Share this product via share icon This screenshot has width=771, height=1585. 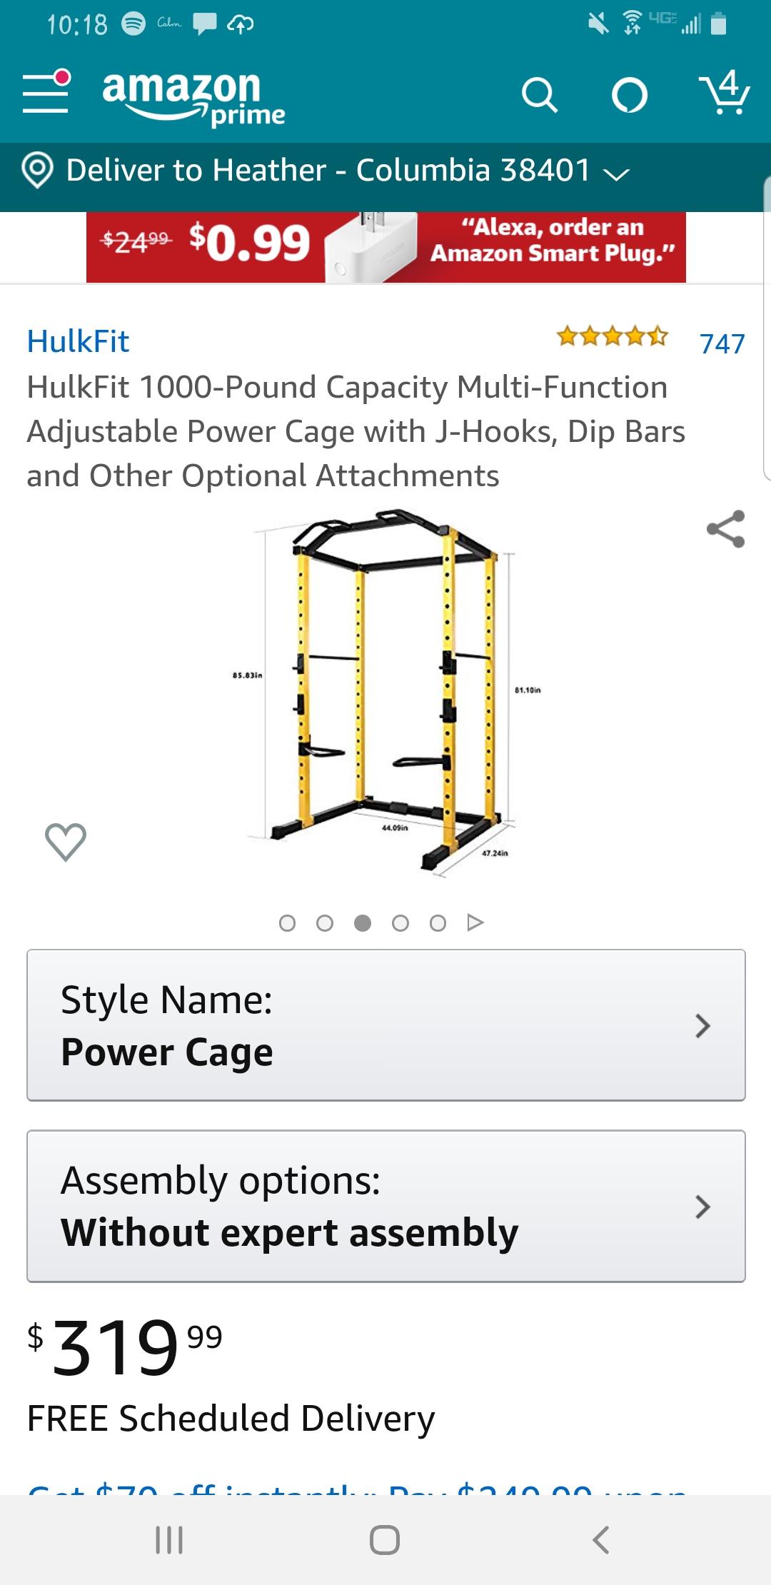(x=725, y=529)
